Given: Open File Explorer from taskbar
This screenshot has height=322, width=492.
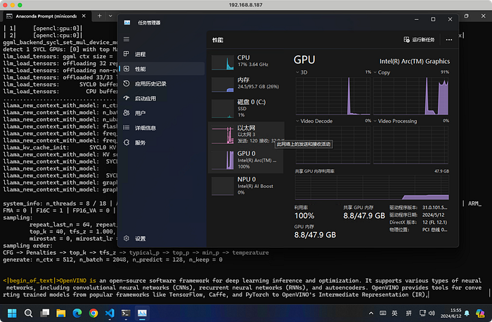Looking at the screenshot, I should pyautogui.click(x=61, y=313).
